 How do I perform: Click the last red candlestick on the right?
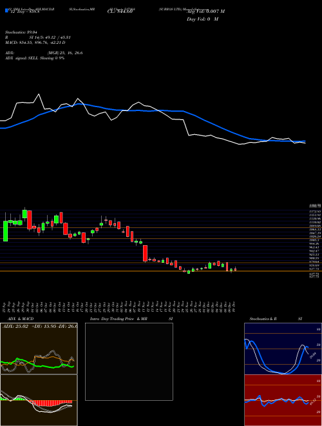coord(235,270)
